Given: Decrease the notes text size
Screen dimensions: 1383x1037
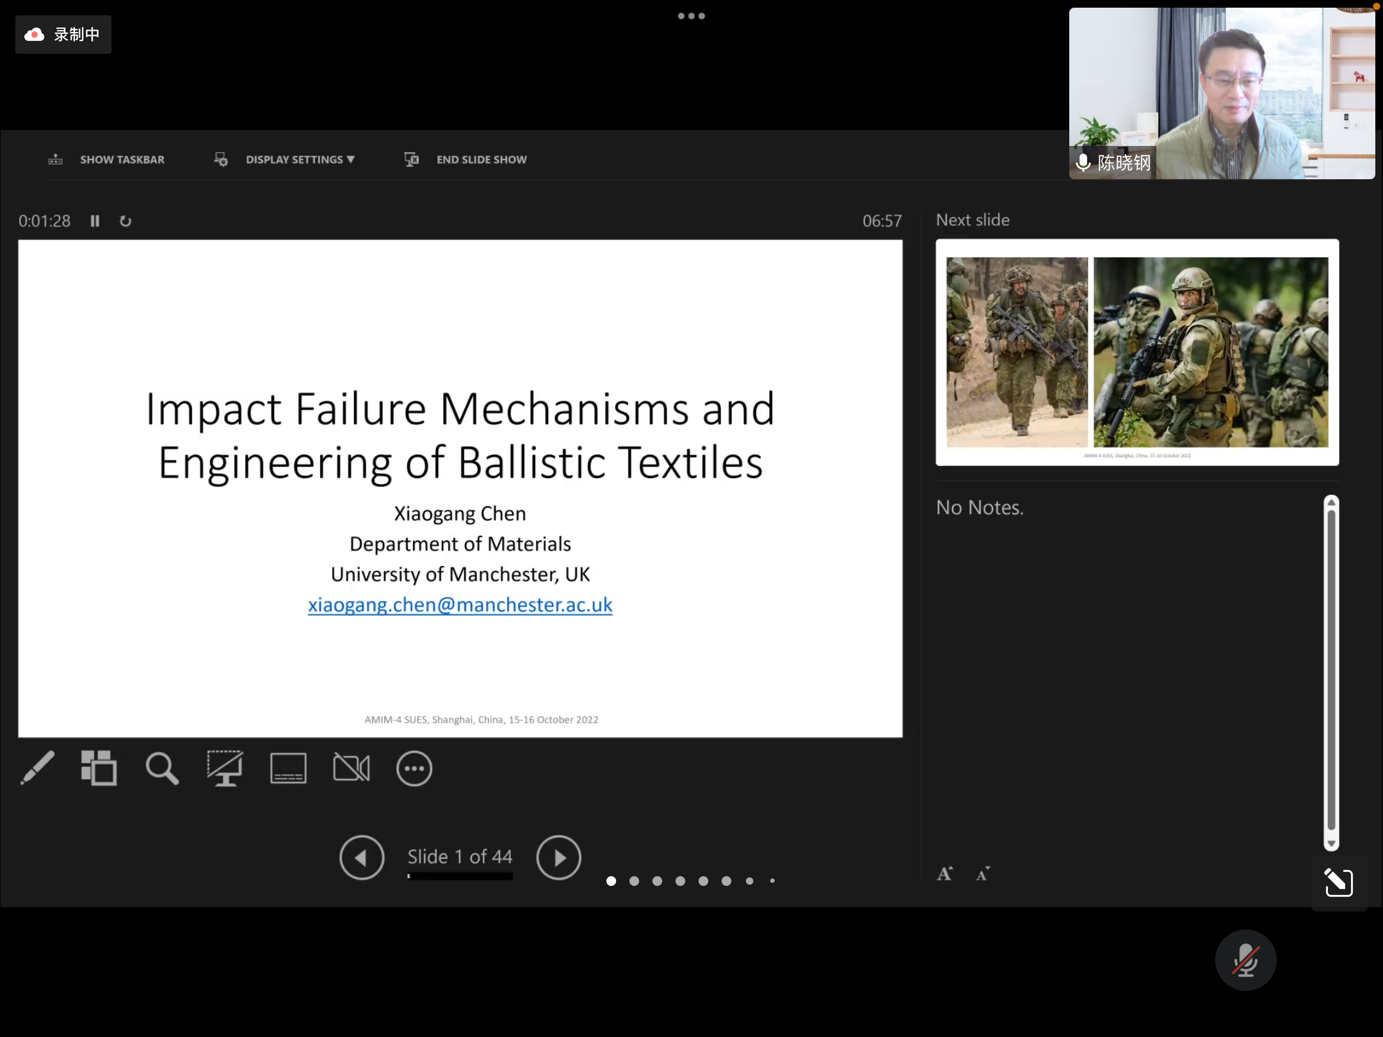Looking at the screenshot, I should (983, 874).
